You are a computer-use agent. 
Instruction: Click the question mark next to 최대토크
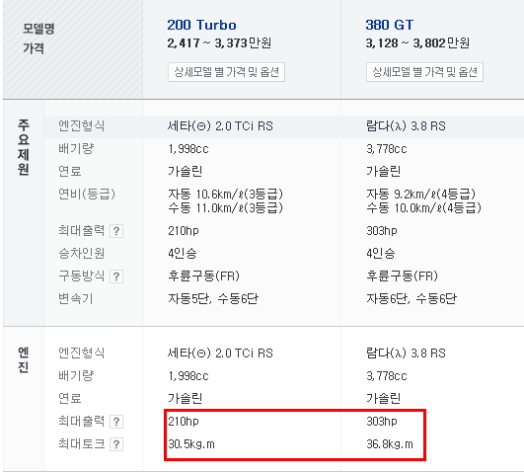click(x=116, y=444)
